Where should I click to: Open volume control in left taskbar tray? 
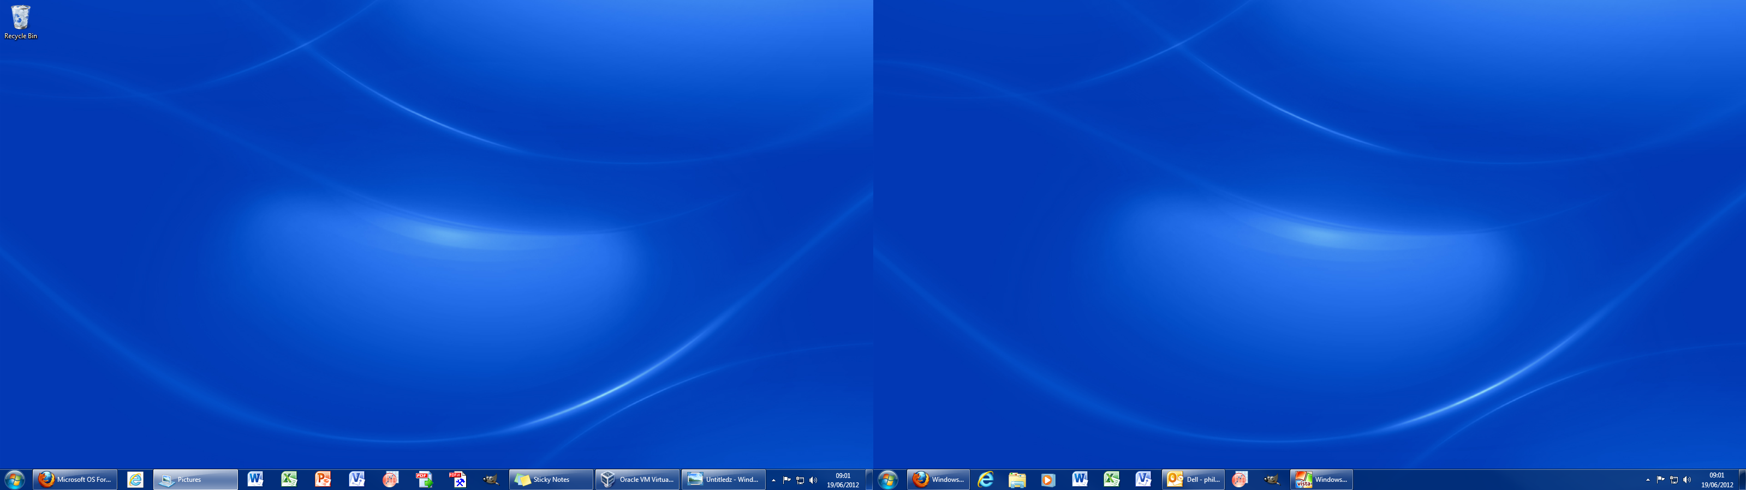813,480
